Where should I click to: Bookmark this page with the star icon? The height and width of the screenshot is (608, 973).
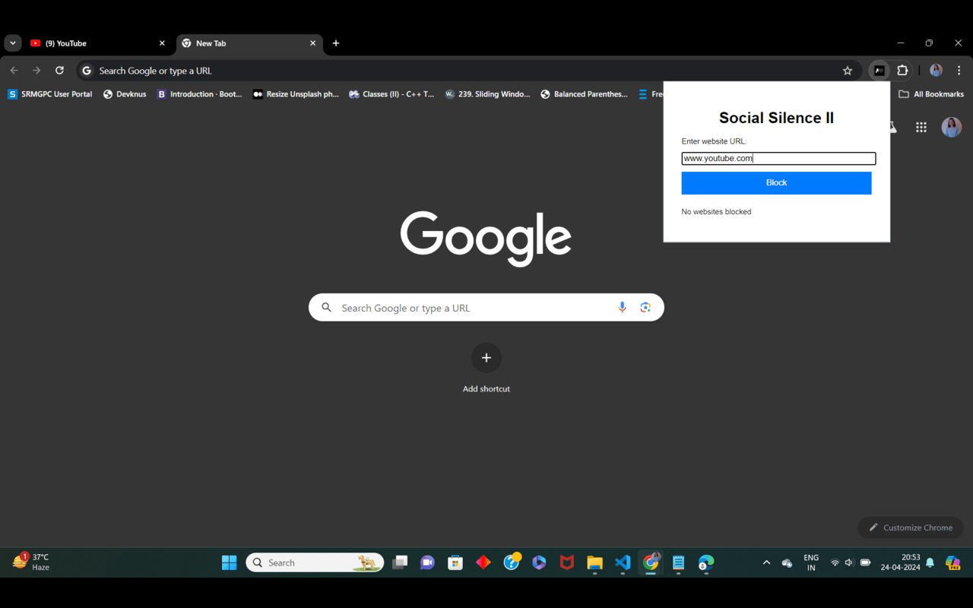click(848, 71)
